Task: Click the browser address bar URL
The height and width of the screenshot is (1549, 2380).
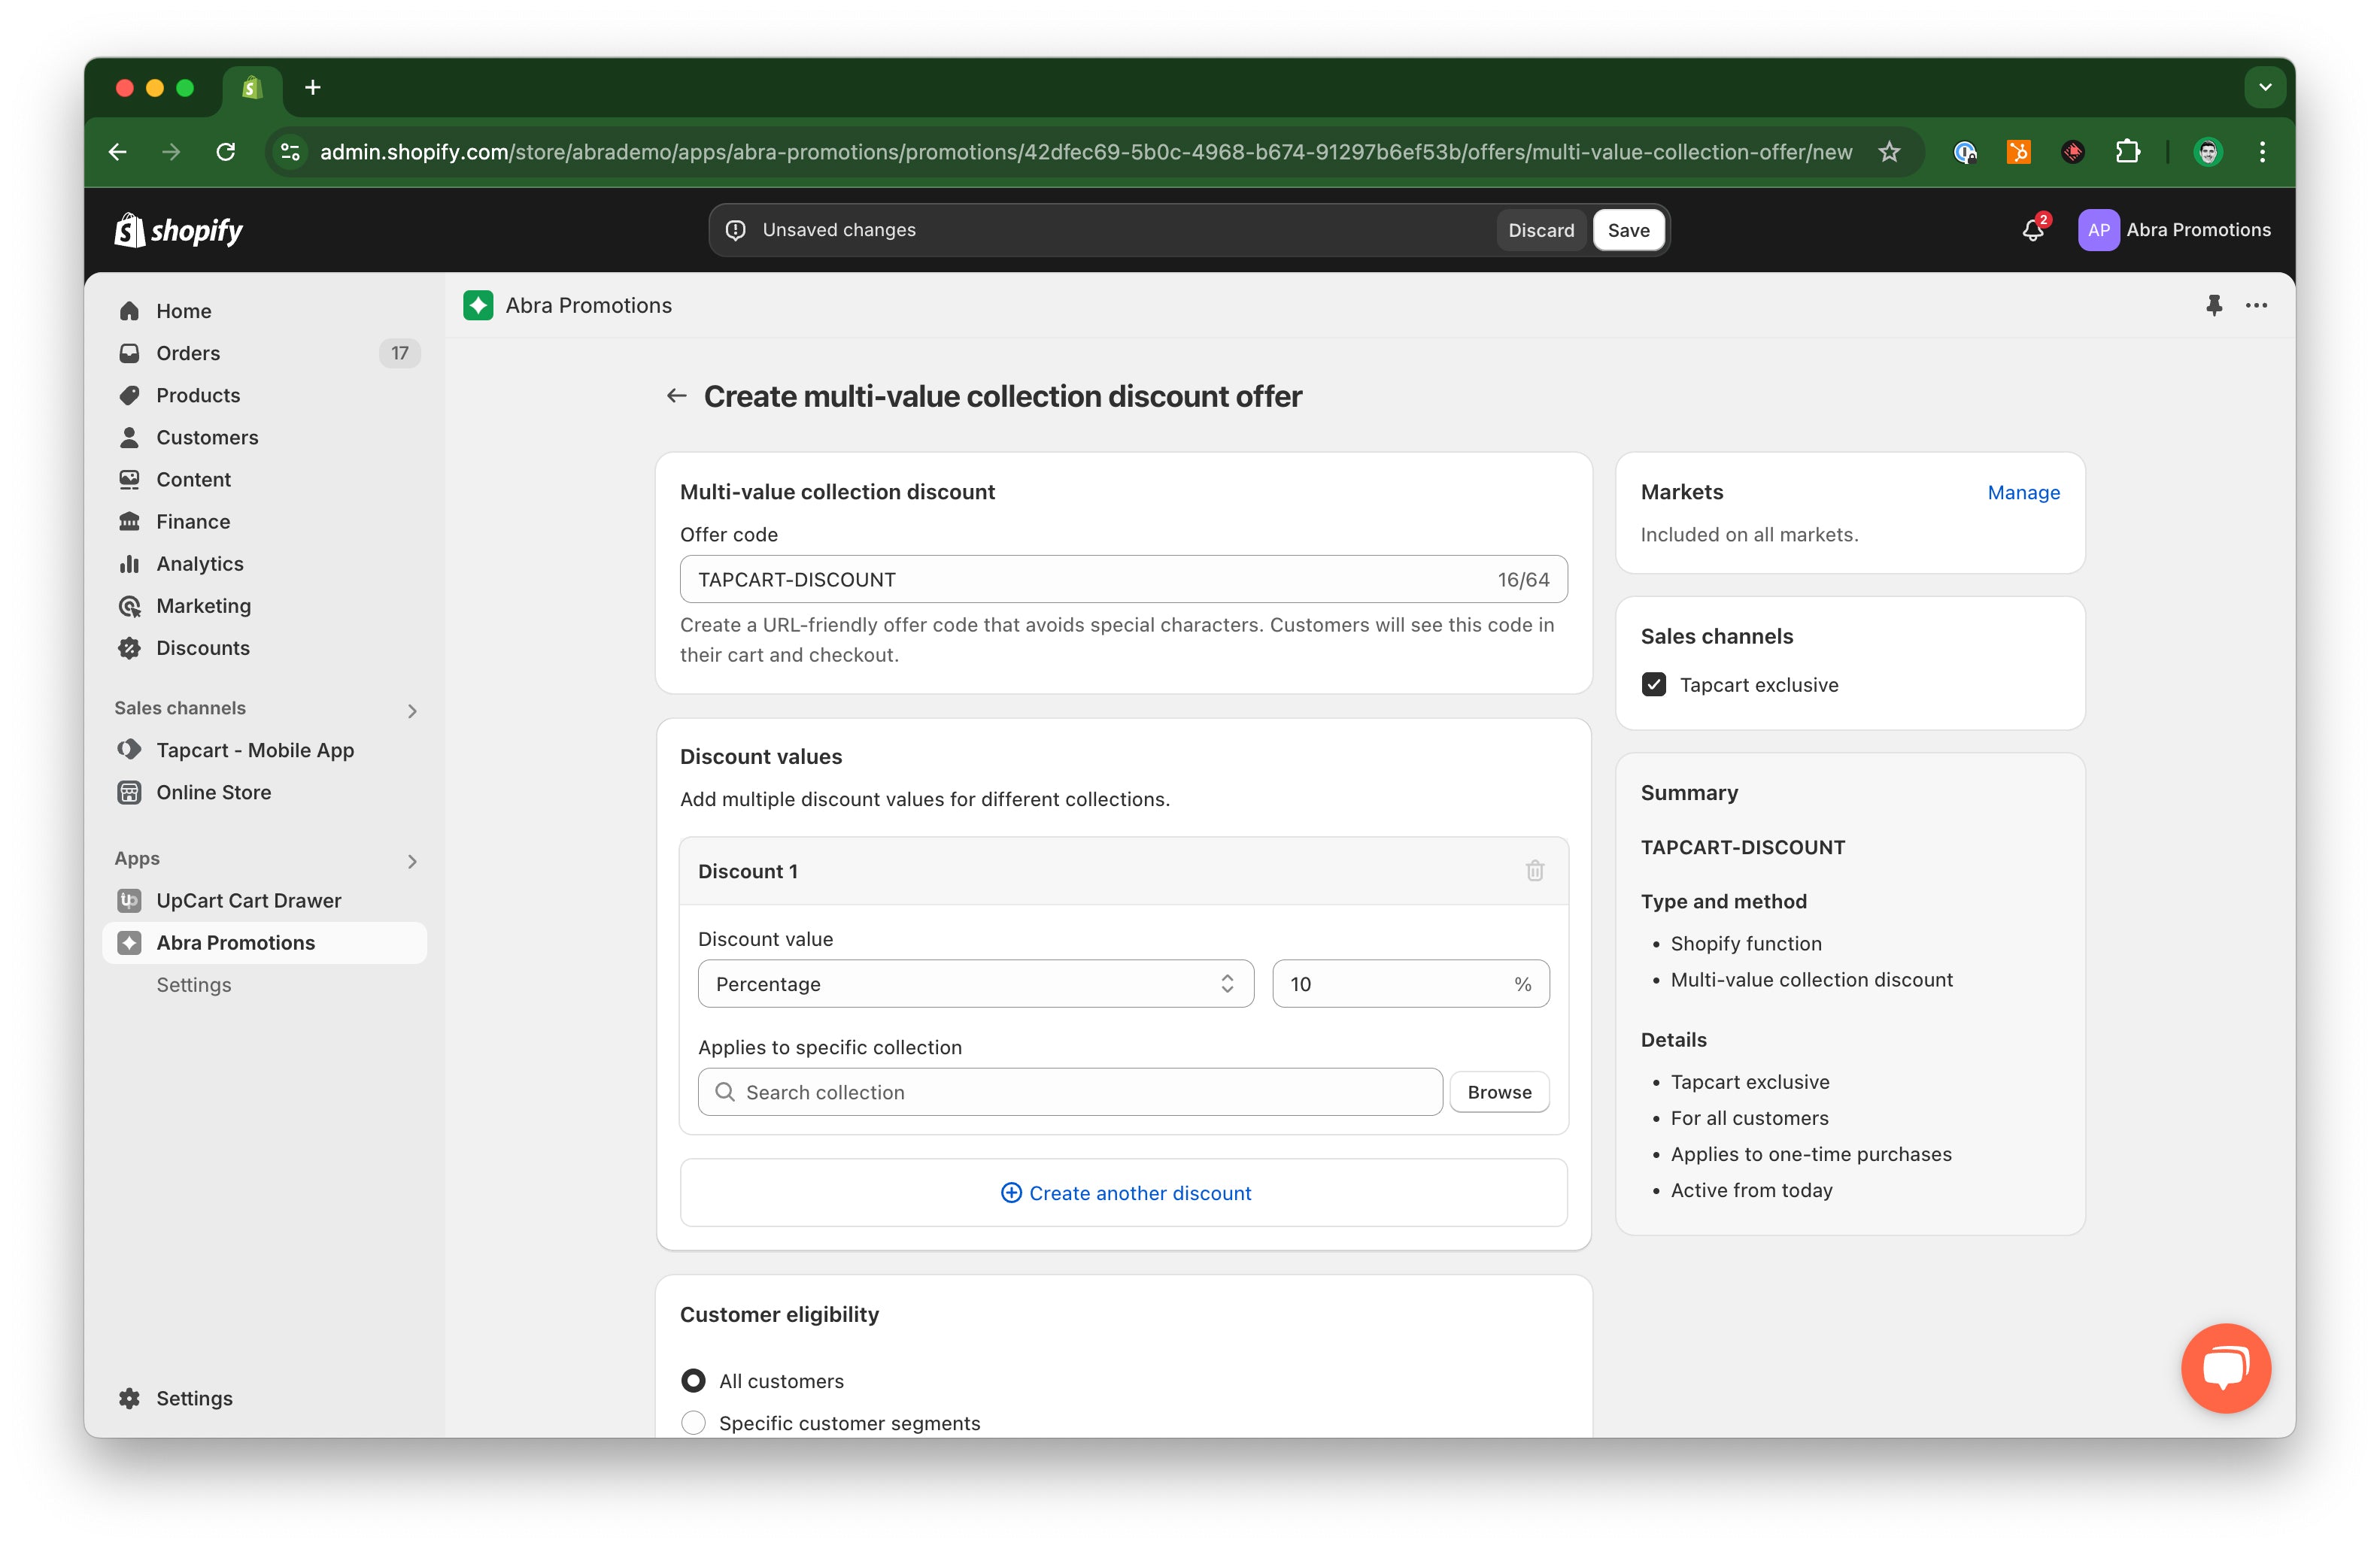Action: tap(1086, 152)
